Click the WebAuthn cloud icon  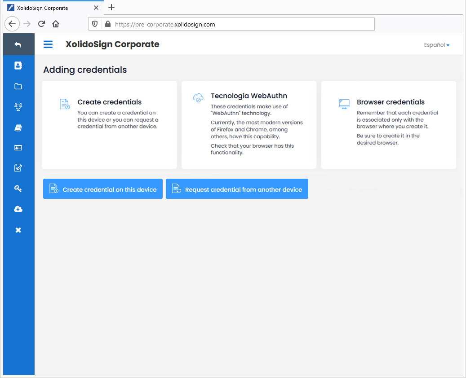coord(198,98)
